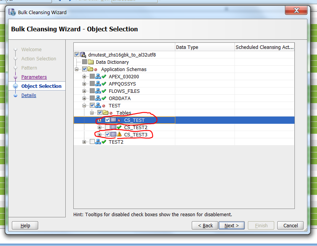The width and height of the screenshot is (317, 246).
Task: Click the schema icon for TEST
Action: tap(98, 105)
